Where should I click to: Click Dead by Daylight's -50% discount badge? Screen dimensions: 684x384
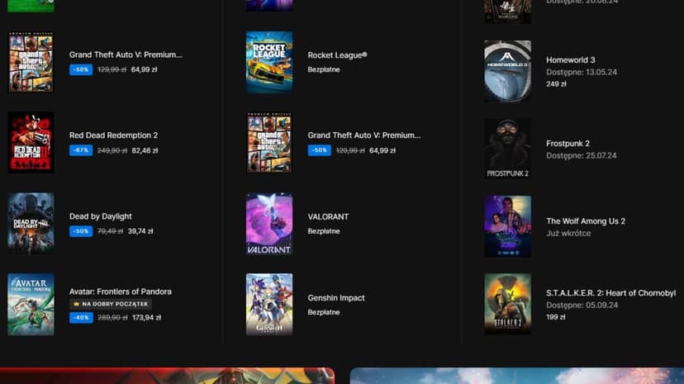coord(81,231)
